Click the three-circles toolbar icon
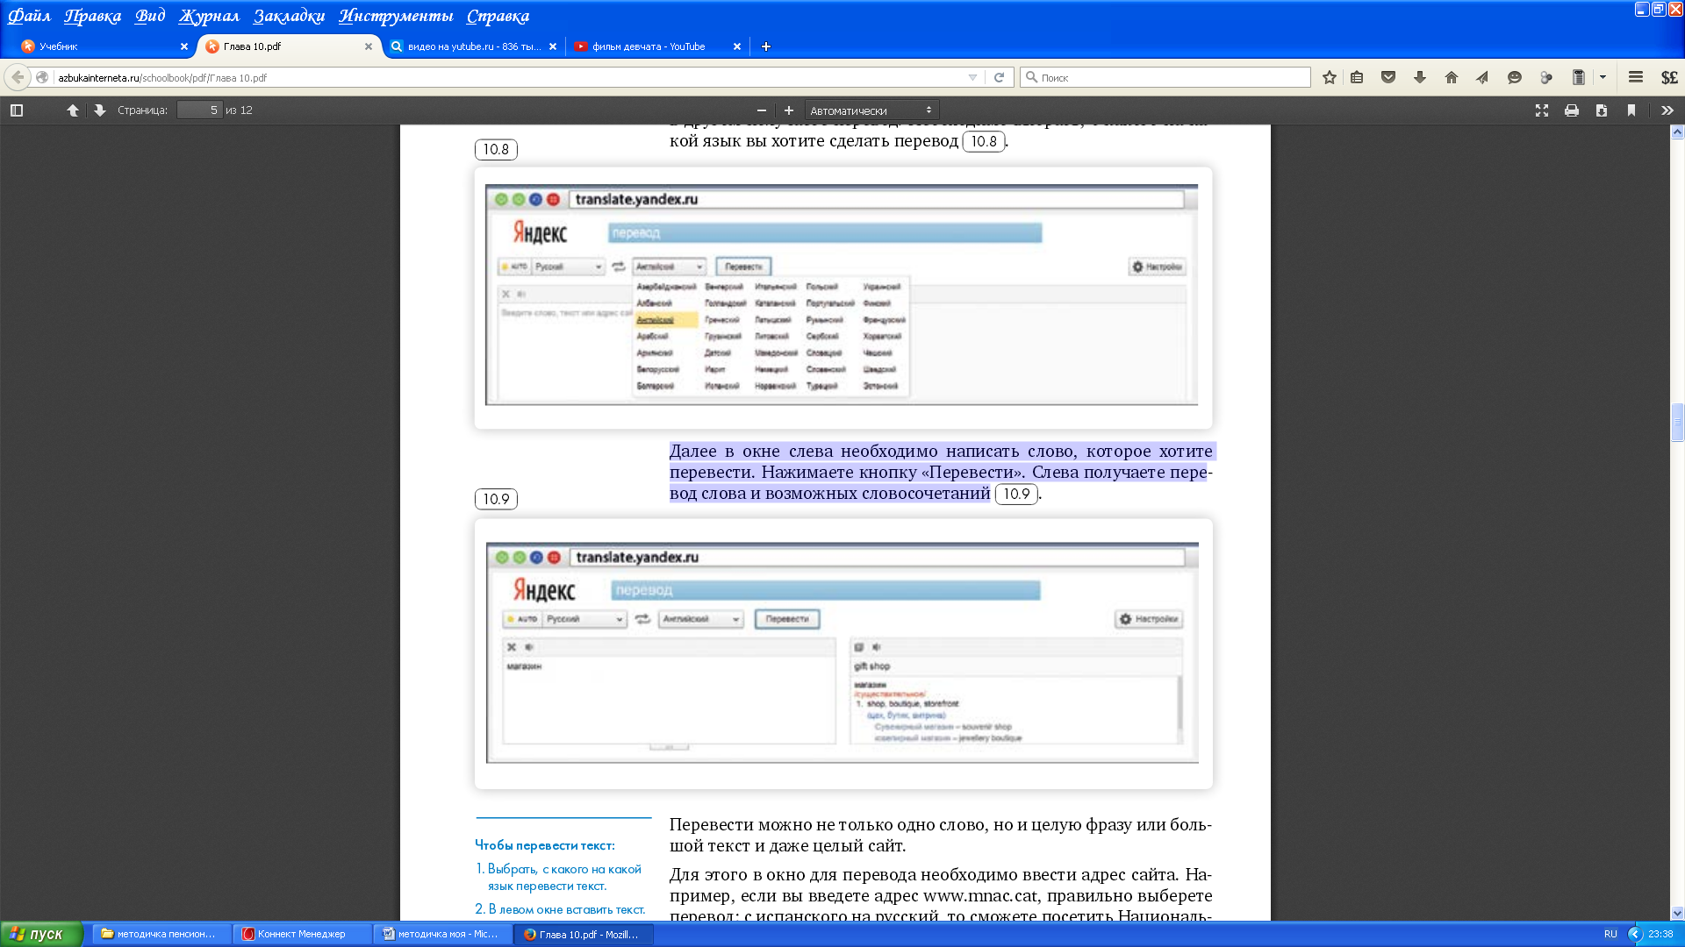This screenshot has width=1685, height=947. point(1546,77)
